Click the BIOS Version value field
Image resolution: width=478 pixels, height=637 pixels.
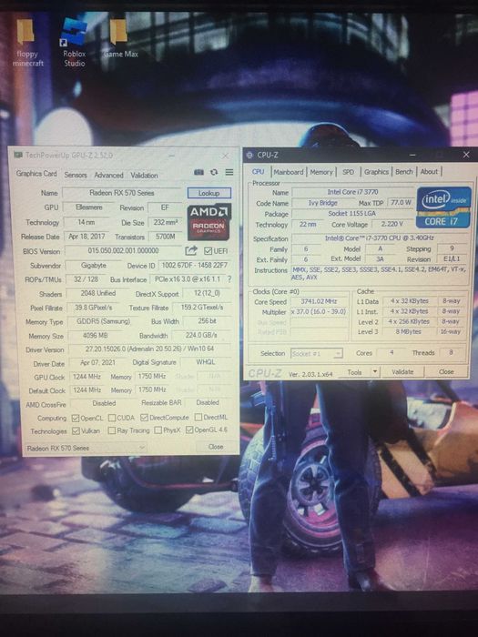point(123,251)
